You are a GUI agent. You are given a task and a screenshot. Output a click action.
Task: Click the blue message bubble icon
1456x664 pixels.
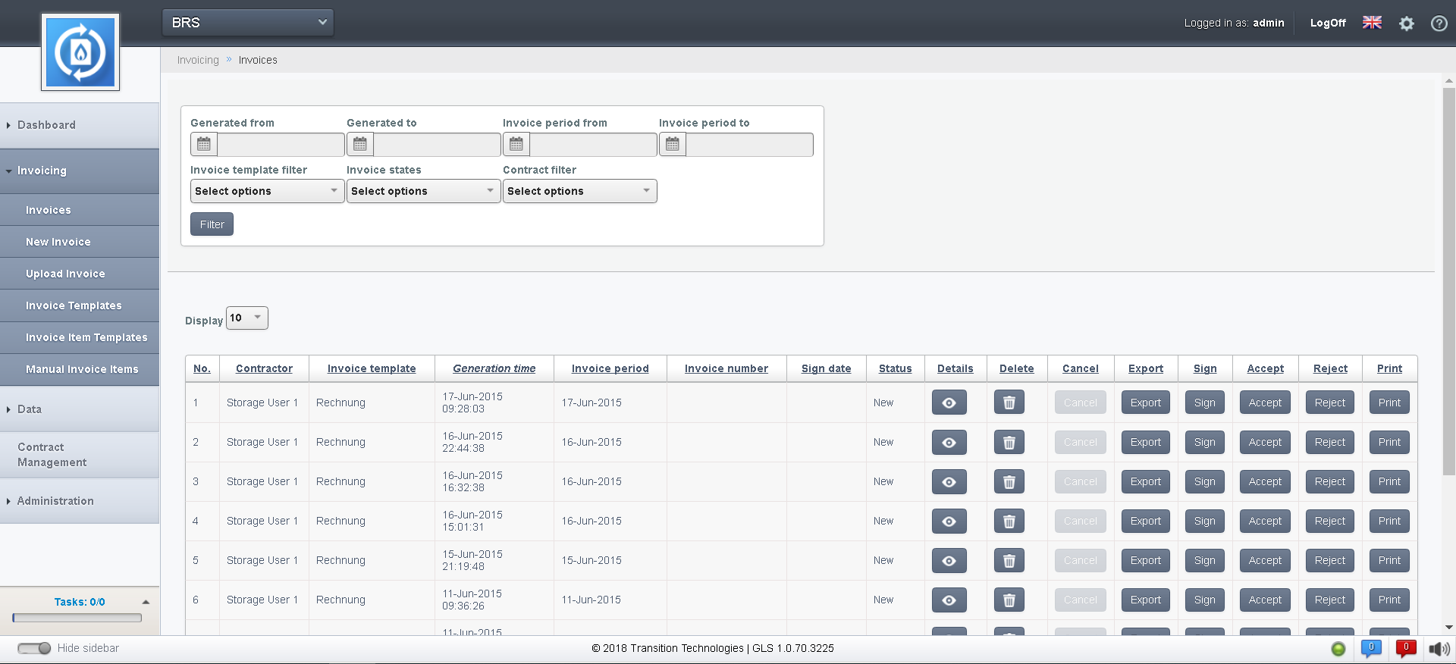(1371, 648)
